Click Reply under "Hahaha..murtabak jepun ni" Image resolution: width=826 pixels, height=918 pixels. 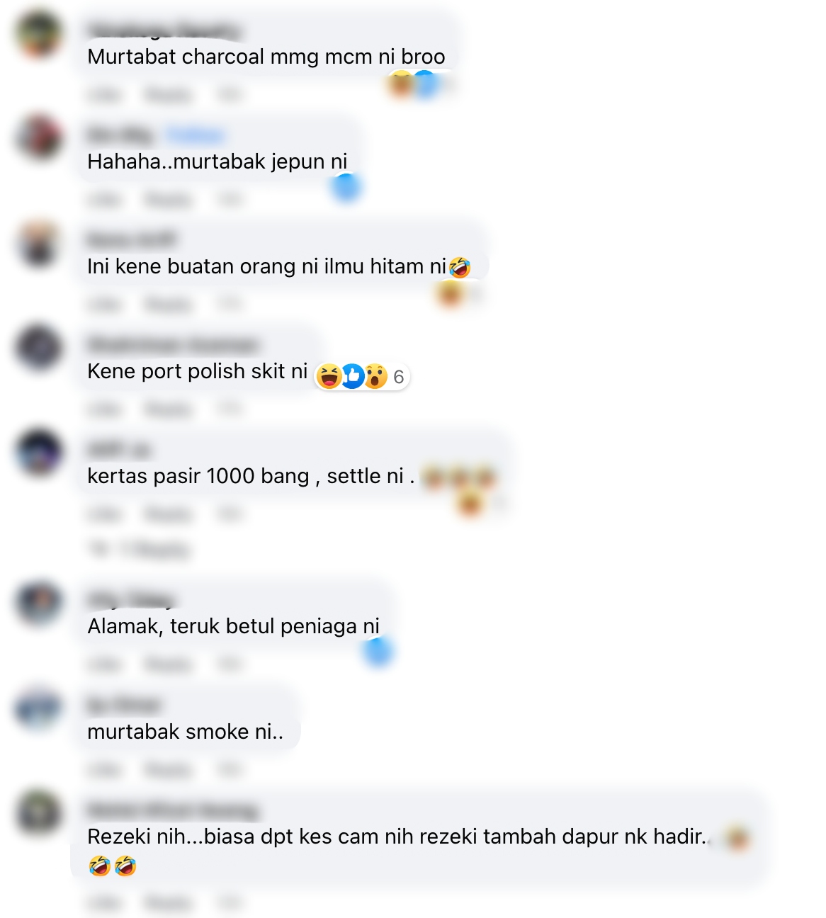168,200
